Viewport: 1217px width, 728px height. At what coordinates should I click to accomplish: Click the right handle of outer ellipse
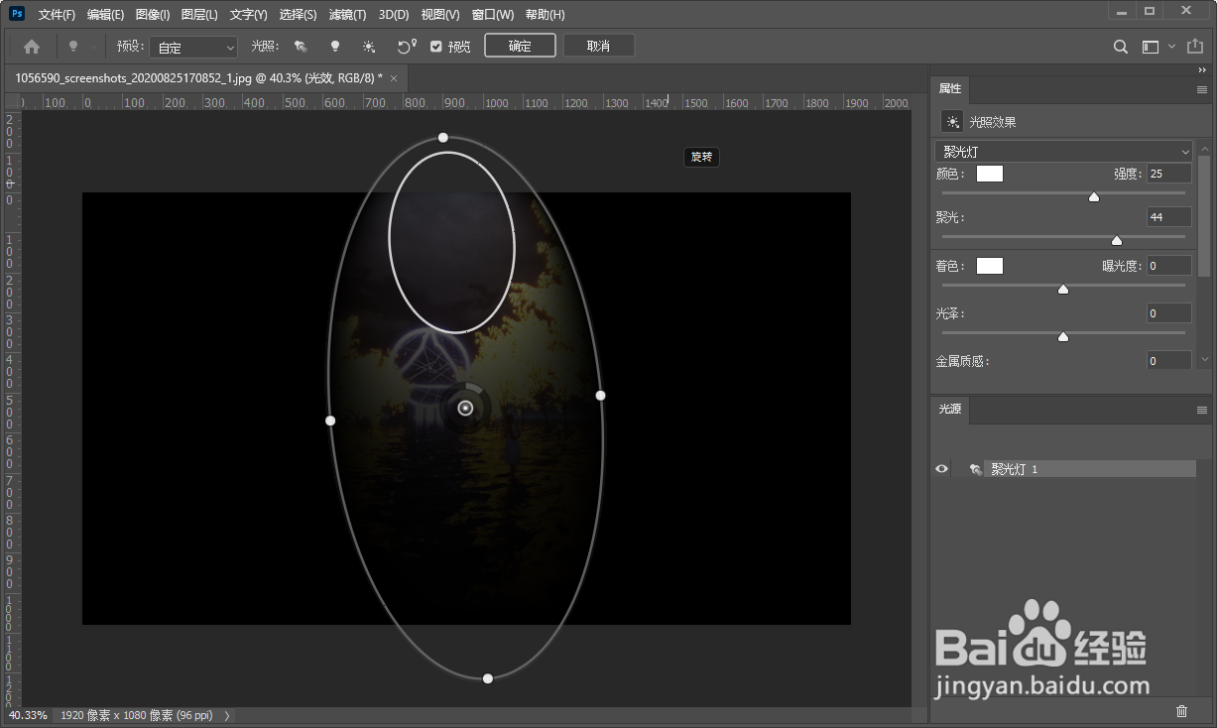[x=600, y=395]
